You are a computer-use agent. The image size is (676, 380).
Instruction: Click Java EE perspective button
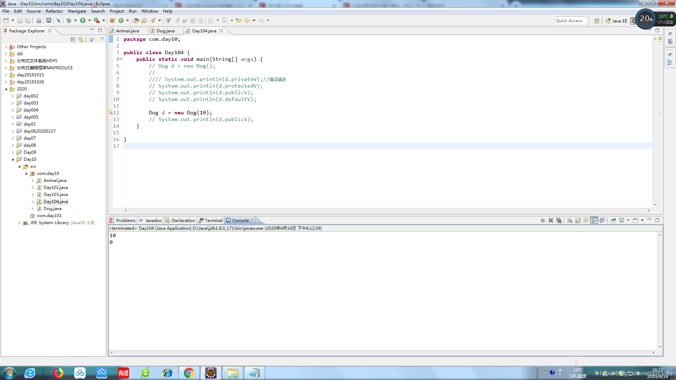(616, 21)
